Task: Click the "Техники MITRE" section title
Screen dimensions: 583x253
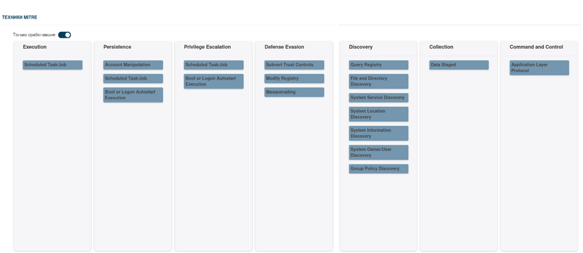Action: pos(20,17)
